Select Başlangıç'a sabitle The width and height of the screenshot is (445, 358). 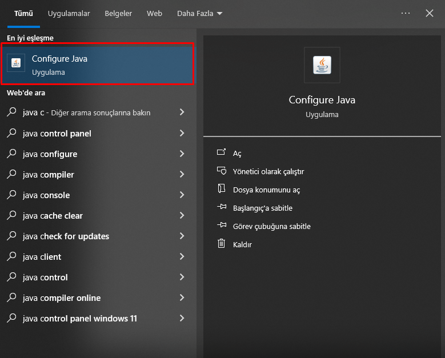tap(263, 208)
